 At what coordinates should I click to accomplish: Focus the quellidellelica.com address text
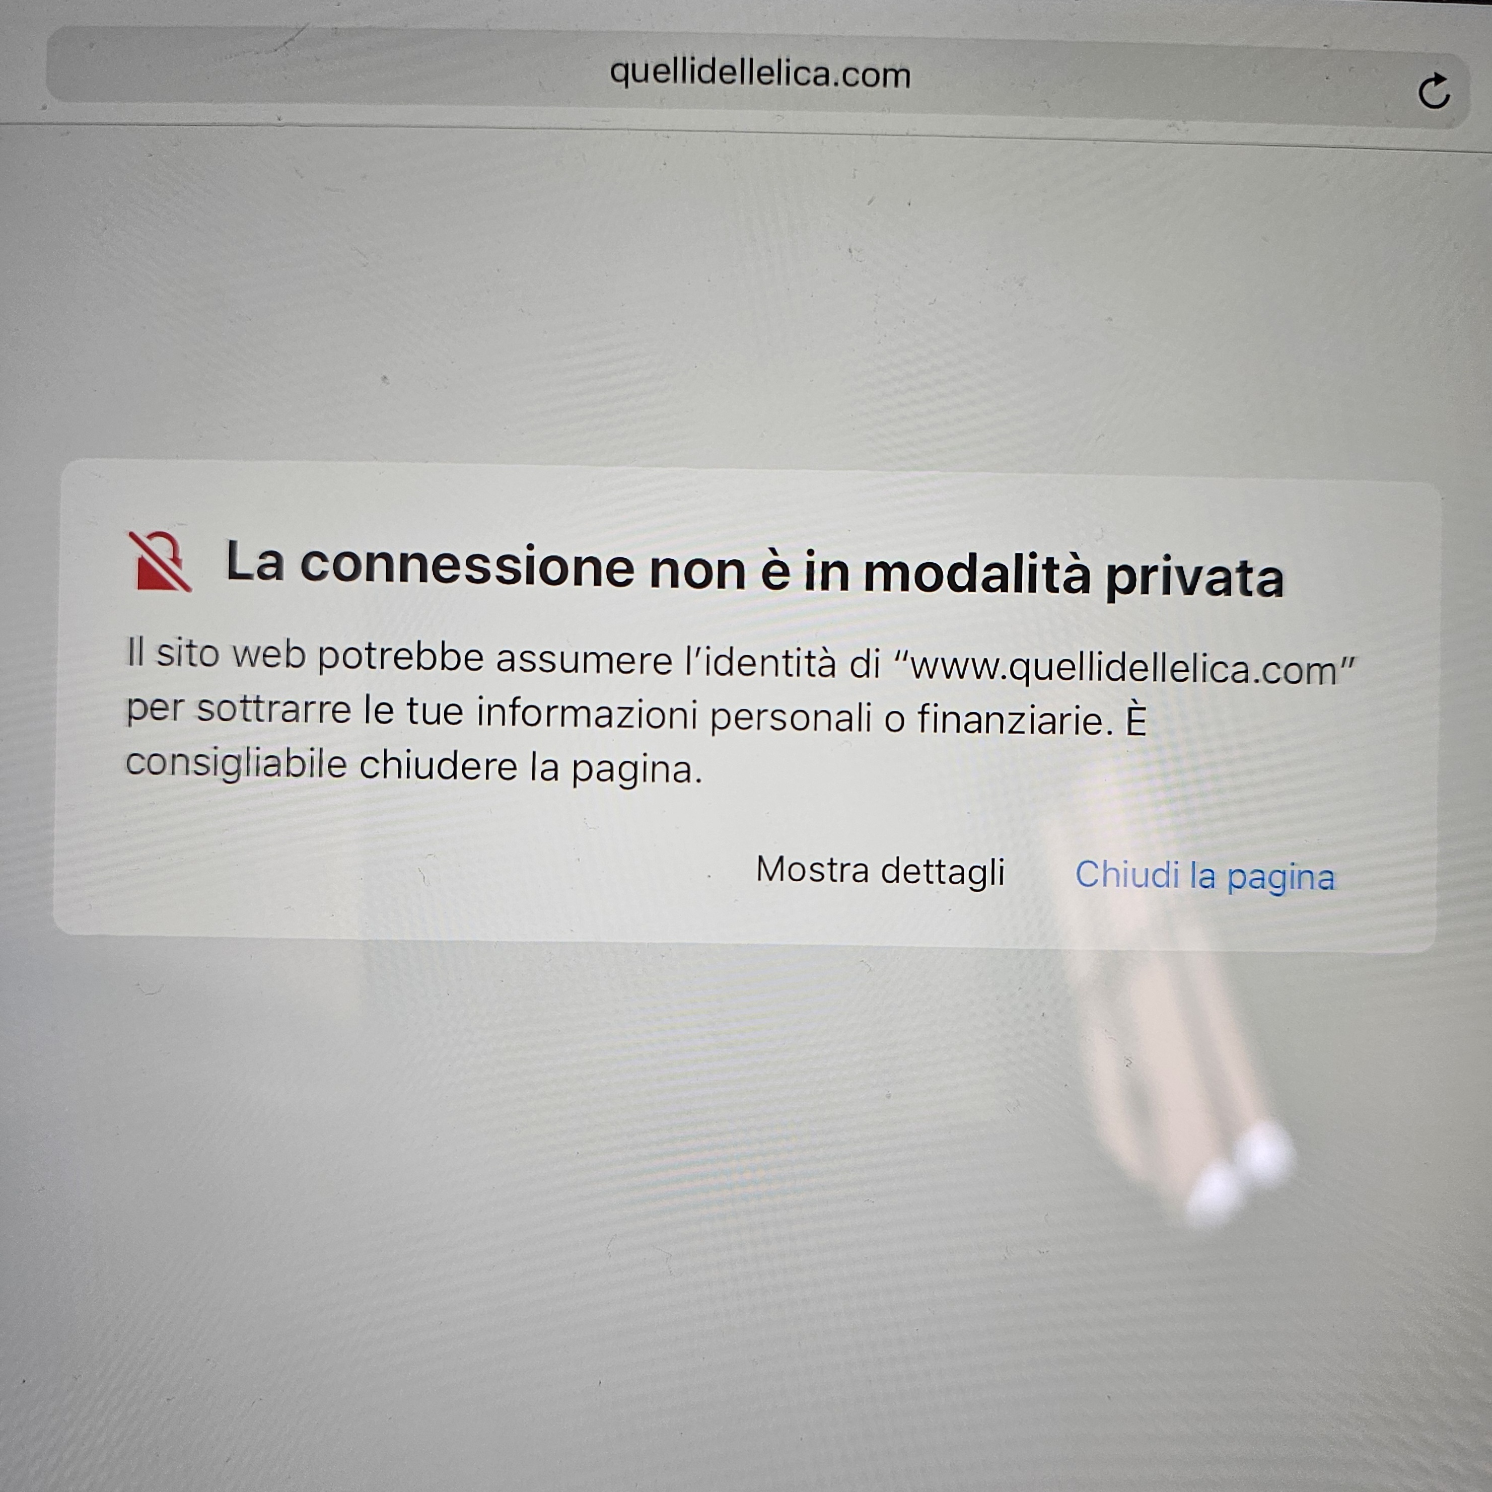tap(760, 74)
